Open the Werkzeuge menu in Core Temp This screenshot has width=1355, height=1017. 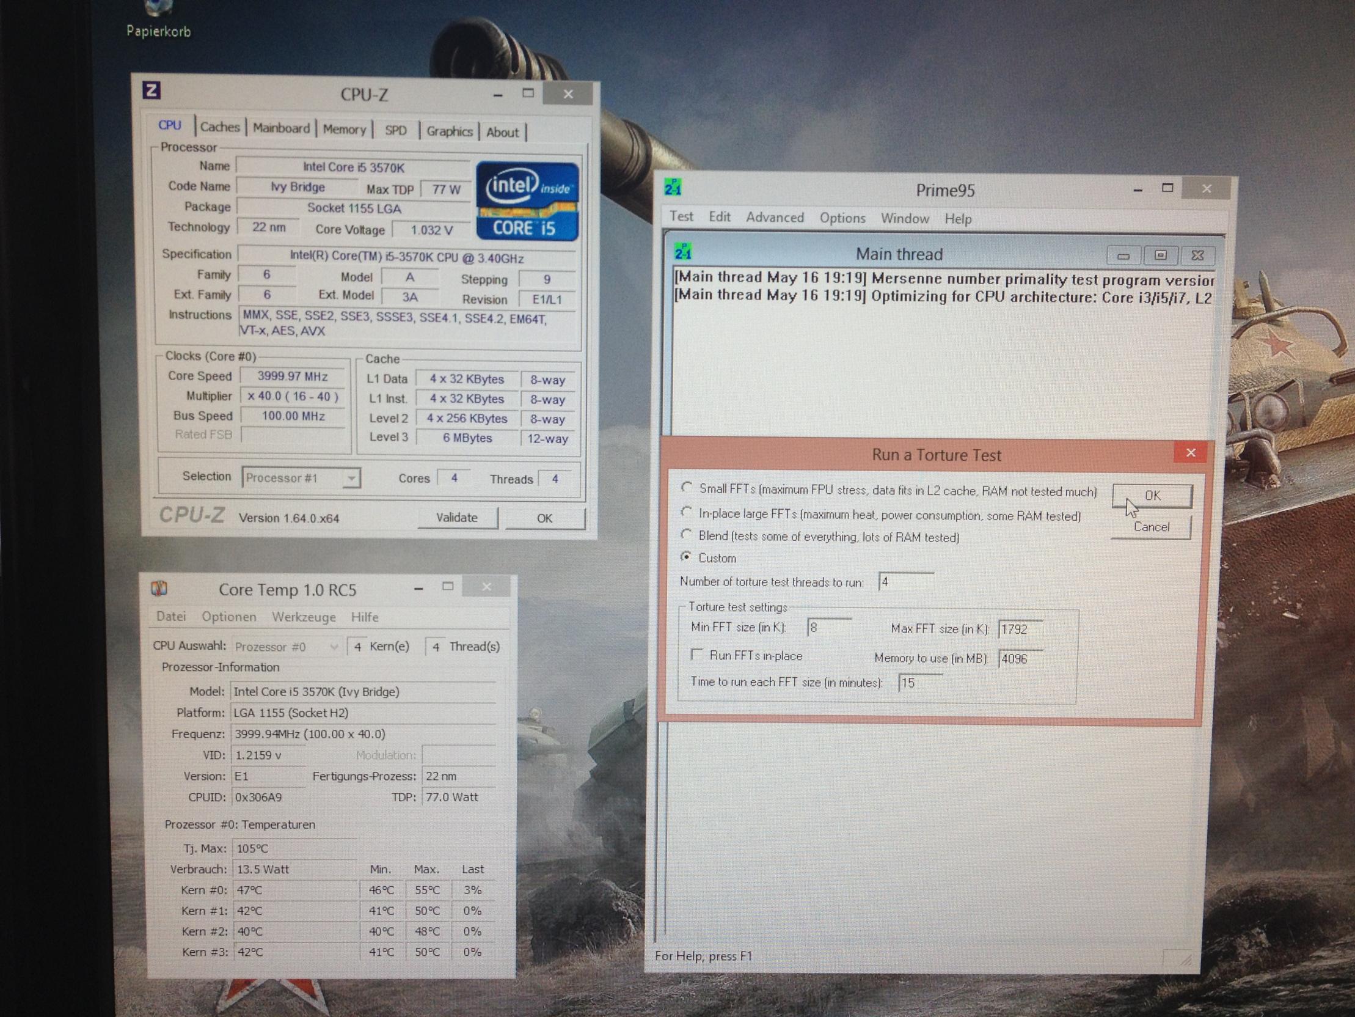tap(304, 617)
